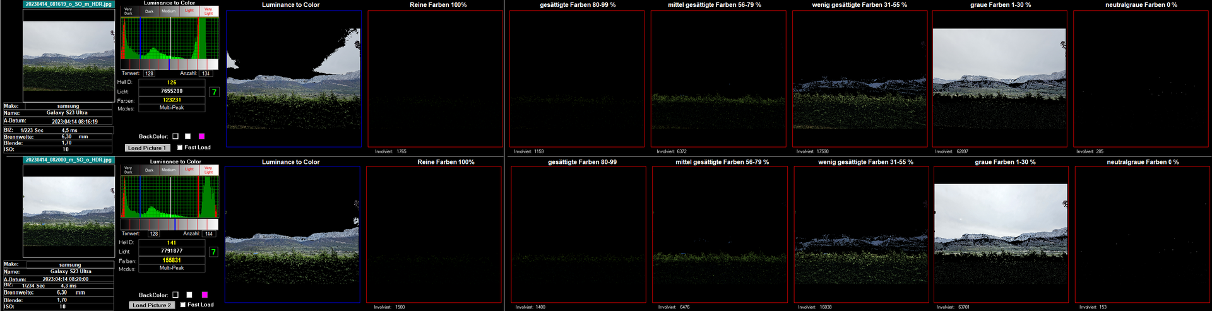Click the top Tonwert value field
Image resolution: width=1212 pixels, height=311 pixels.
click(150, 74)
